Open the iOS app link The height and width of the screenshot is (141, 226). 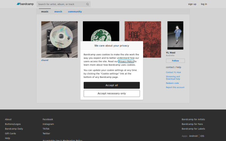tap(202, 136)
